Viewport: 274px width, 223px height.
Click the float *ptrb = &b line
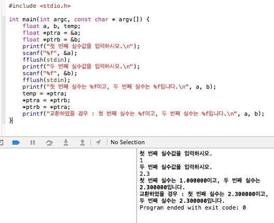[x=51, y=39]
